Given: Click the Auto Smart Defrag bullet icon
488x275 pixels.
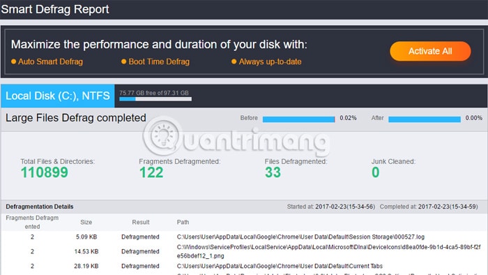Looking at the screenshot, I should (x=13, y=61).
